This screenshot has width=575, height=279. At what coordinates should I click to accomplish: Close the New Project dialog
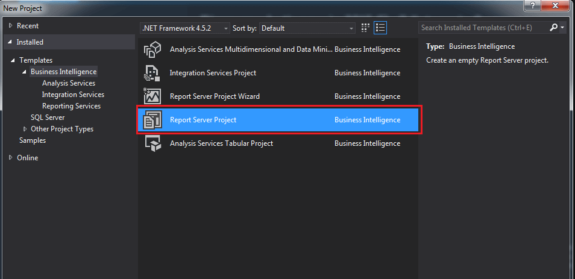tap(555, 5)
